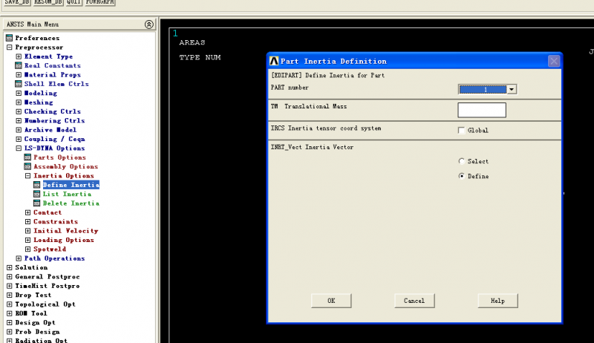Expand the Modeling node

pyautogui.click(x=19, y=93)
